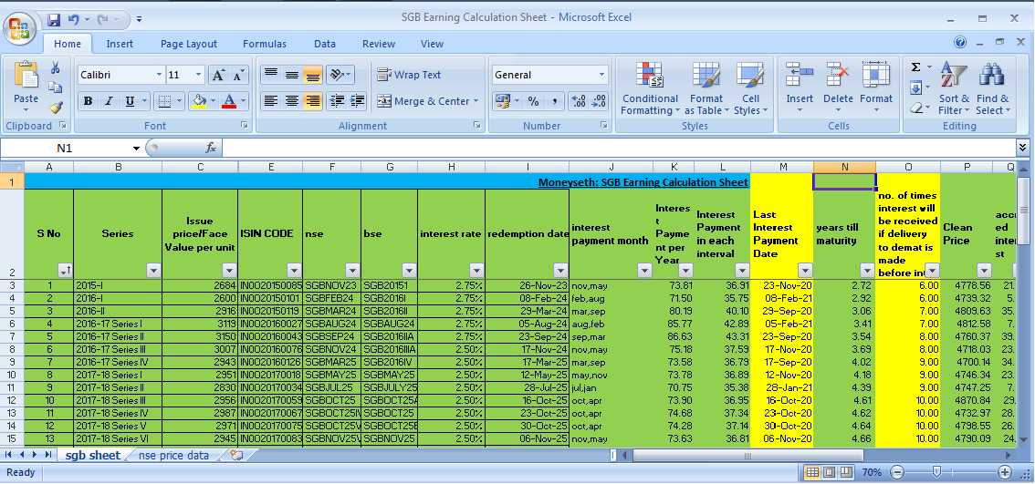Toggle Underline formatting

[x=130, y=101]
